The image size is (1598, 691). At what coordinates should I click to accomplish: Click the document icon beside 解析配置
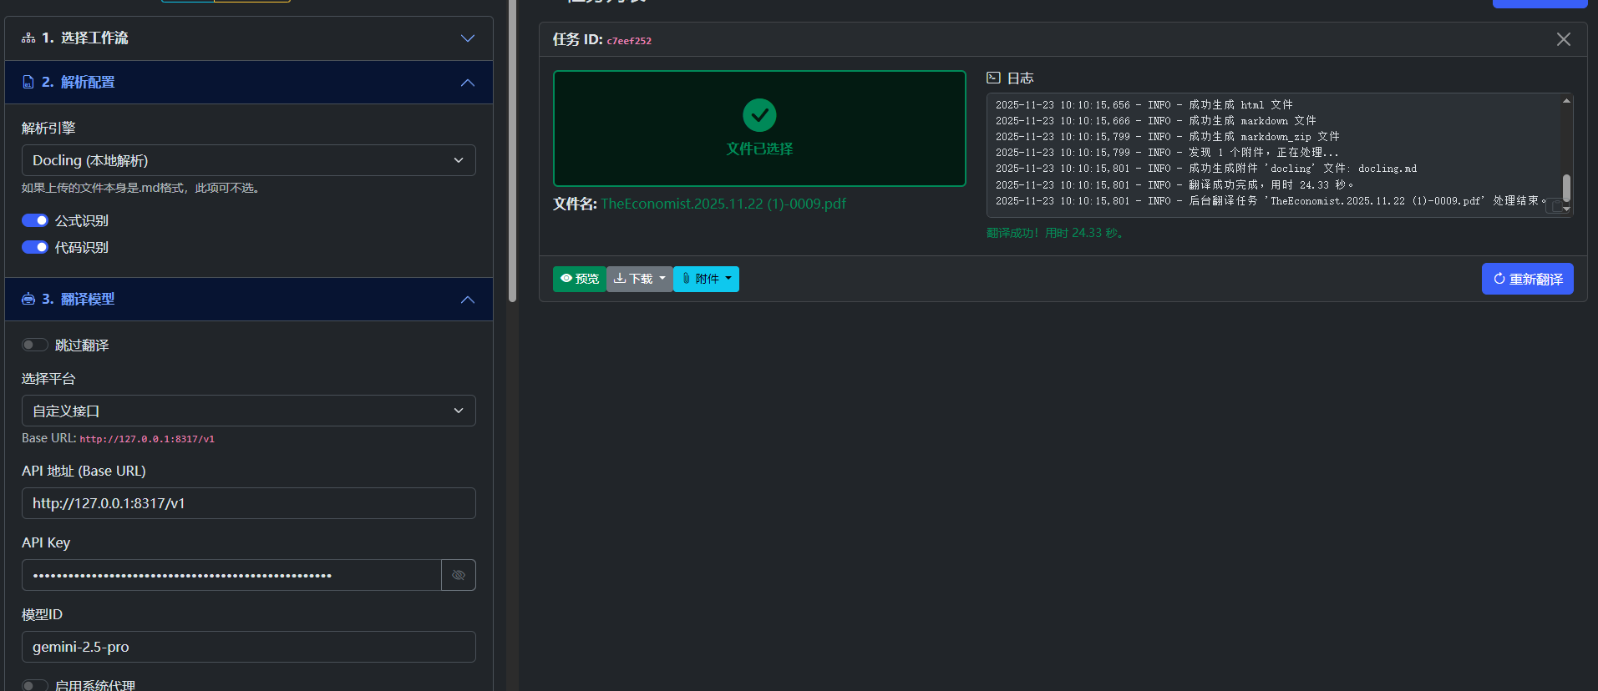click(x=28, y=82)
